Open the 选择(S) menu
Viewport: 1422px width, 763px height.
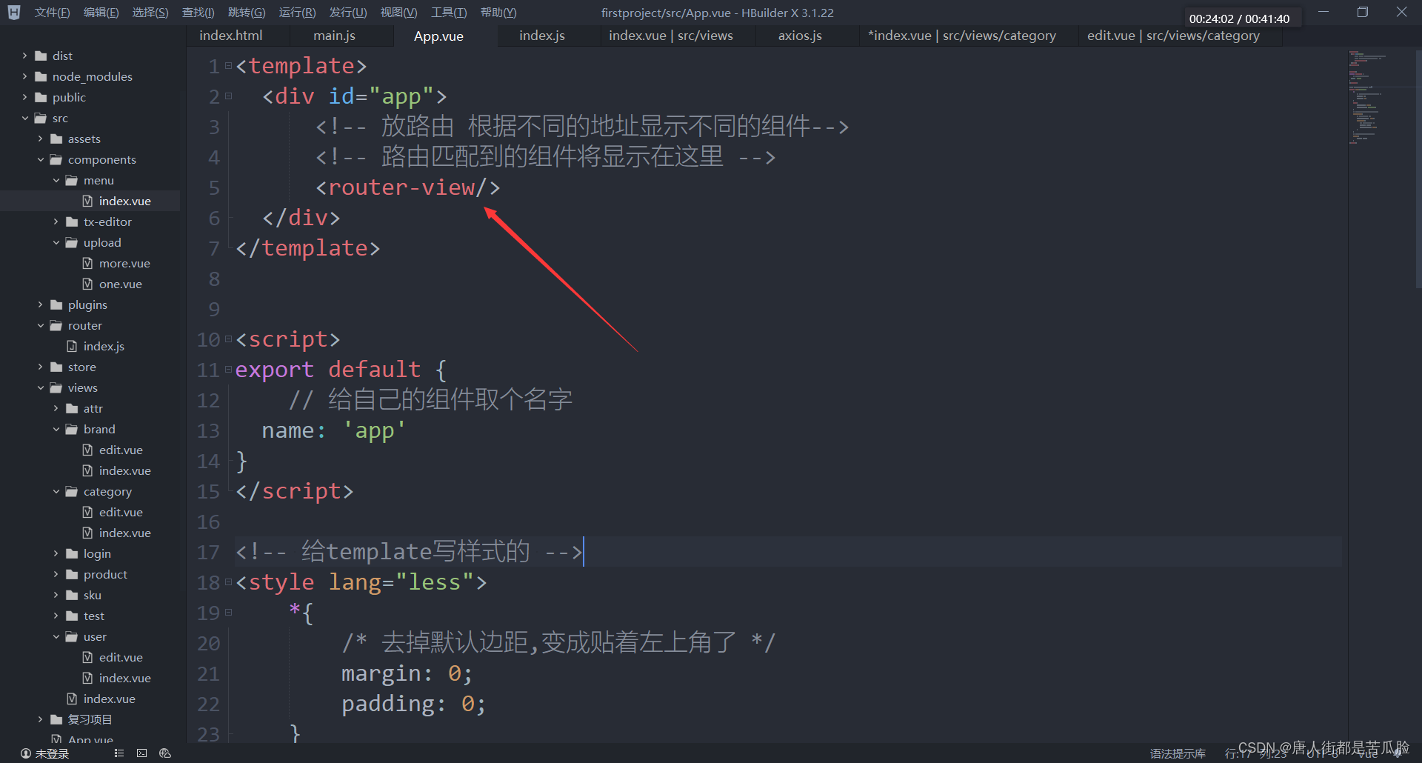coord(150,13)
